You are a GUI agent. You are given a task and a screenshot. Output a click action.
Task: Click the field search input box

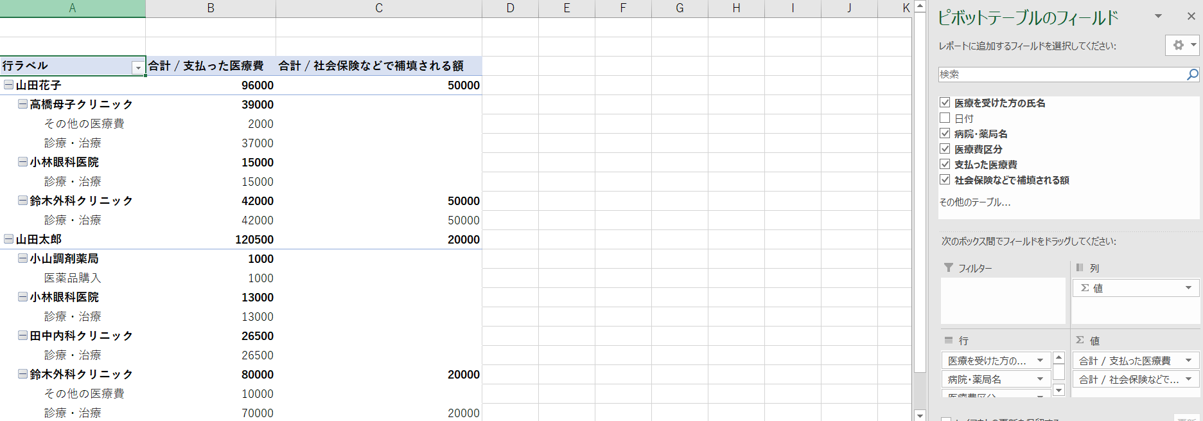[1061, 75]
